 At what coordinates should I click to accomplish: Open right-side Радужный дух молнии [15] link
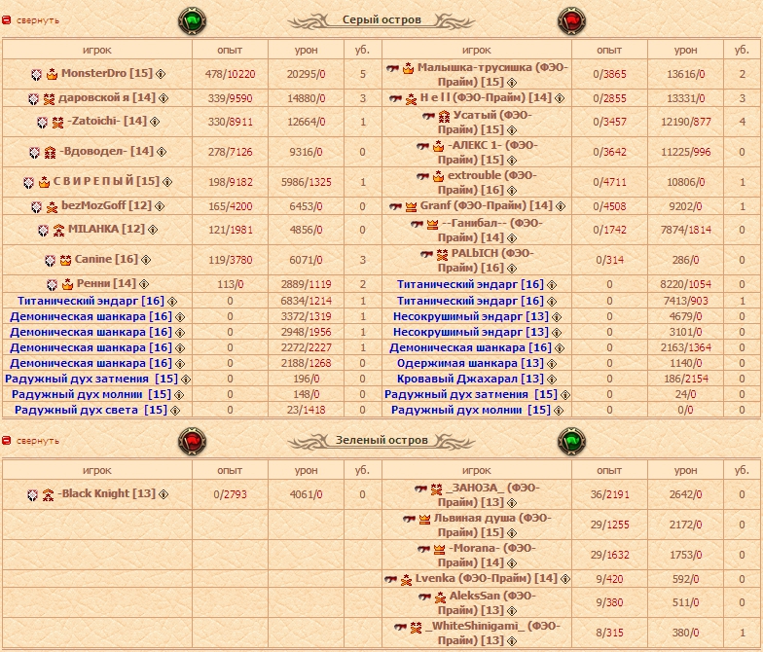pos(471,411)
